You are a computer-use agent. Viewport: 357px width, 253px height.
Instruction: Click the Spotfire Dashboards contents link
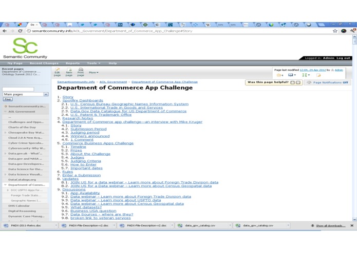point(83,100)
